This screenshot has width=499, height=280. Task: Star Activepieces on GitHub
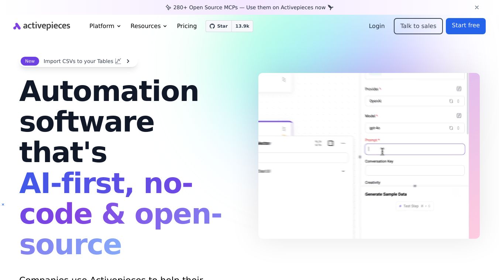219,26
